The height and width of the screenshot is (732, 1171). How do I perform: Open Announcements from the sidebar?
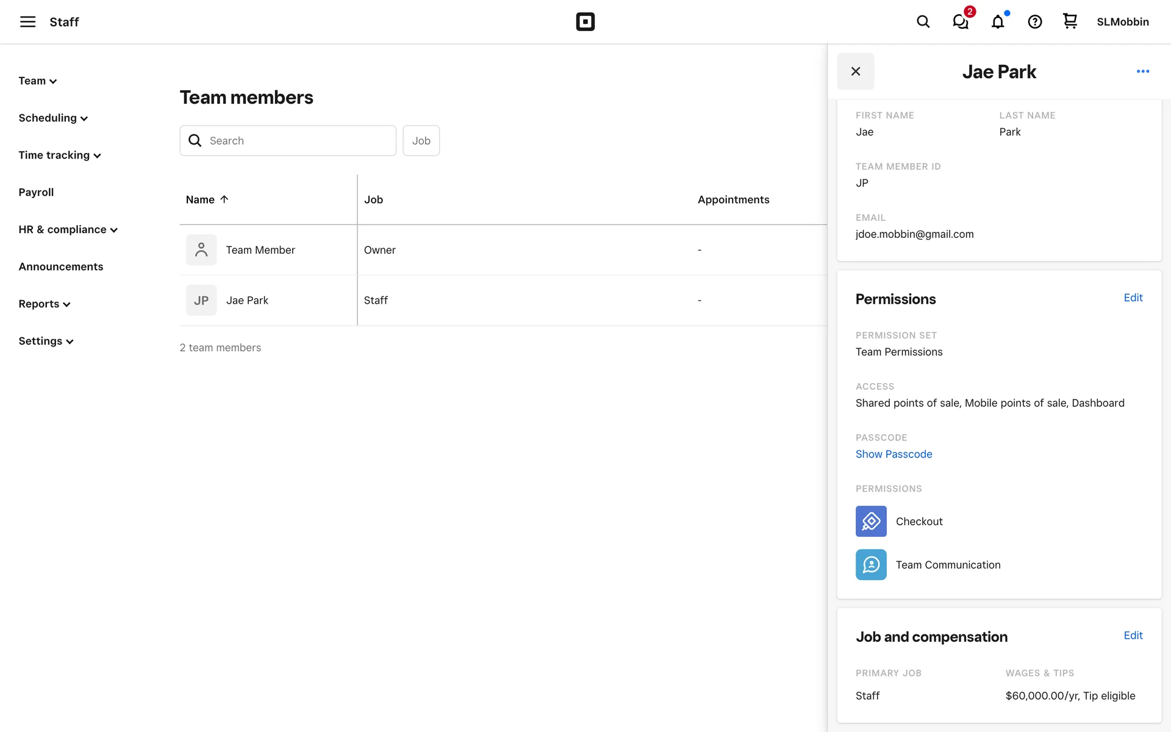pos(60,267)
